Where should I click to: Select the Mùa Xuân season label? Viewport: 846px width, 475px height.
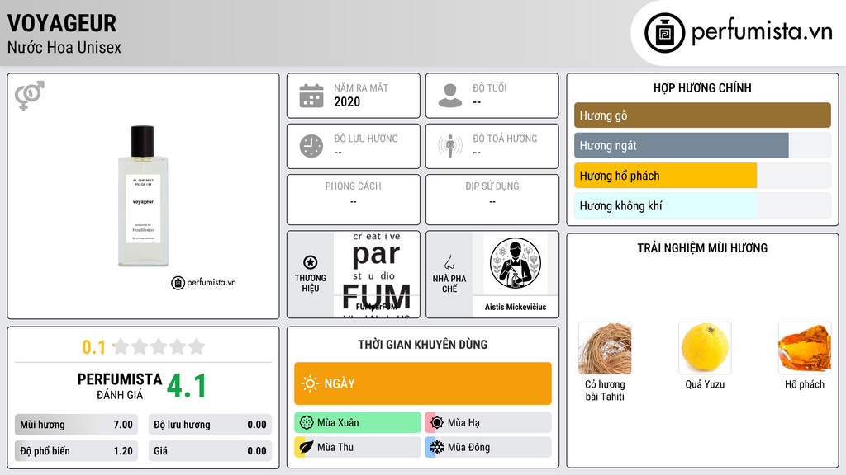click(x=338, y=423)
